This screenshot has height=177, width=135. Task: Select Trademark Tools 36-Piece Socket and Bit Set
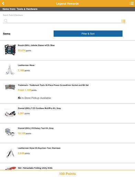(x=53, y=85)
